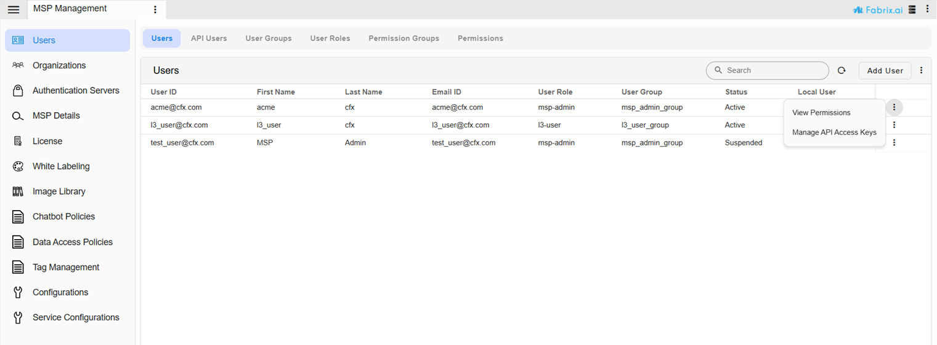Click the Tag Management document icon
Viewport: 937px width, 345px height.
pyautogui.click(x=18, y=267)
